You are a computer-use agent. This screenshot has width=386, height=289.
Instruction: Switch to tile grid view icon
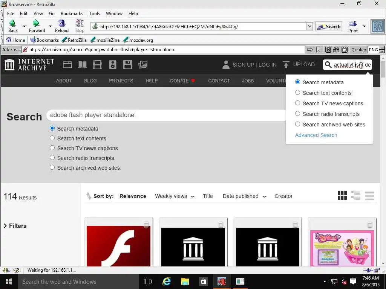[342, 195]
